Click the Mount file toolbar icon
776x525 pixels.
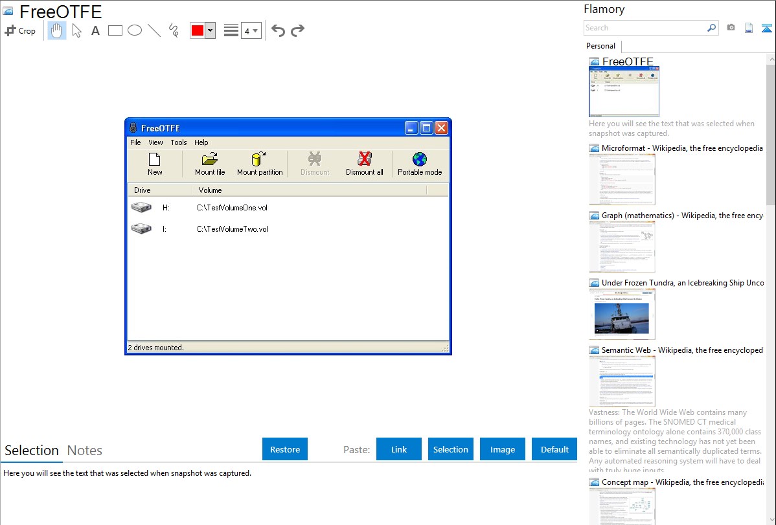210,164
